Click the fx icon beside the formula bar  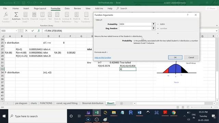tap(39, 31)
